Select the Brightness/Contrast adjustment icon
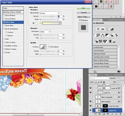125x116 pixels. point(98,29)
